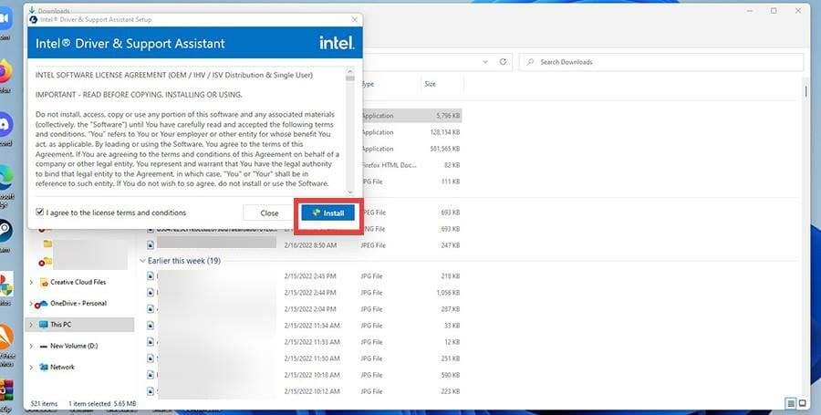
Task: Uncheck 'I agree to the license terms' checkbox
Action: pos(39,212)
